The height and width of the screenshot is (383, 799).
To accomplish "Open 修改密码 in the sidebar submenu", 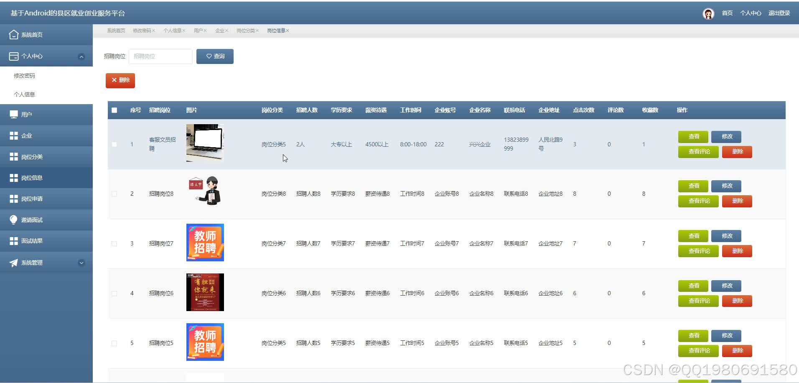I will pyautogui.click(x=24, y=76).
